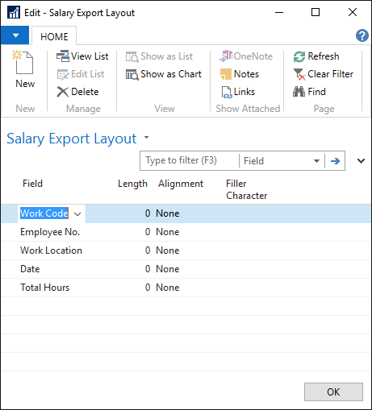Image resolution: width=372 pixels, height=410 pixels.
Task: Select the Total Hours row
Action: (x=186, y=288)
